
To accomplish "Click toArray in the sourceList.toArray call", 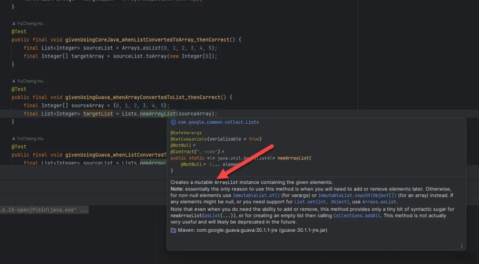I will [x=158, y=56].
